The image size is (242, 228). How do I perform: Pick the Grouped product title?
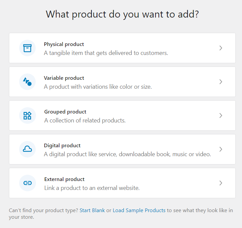pos(65,112)
